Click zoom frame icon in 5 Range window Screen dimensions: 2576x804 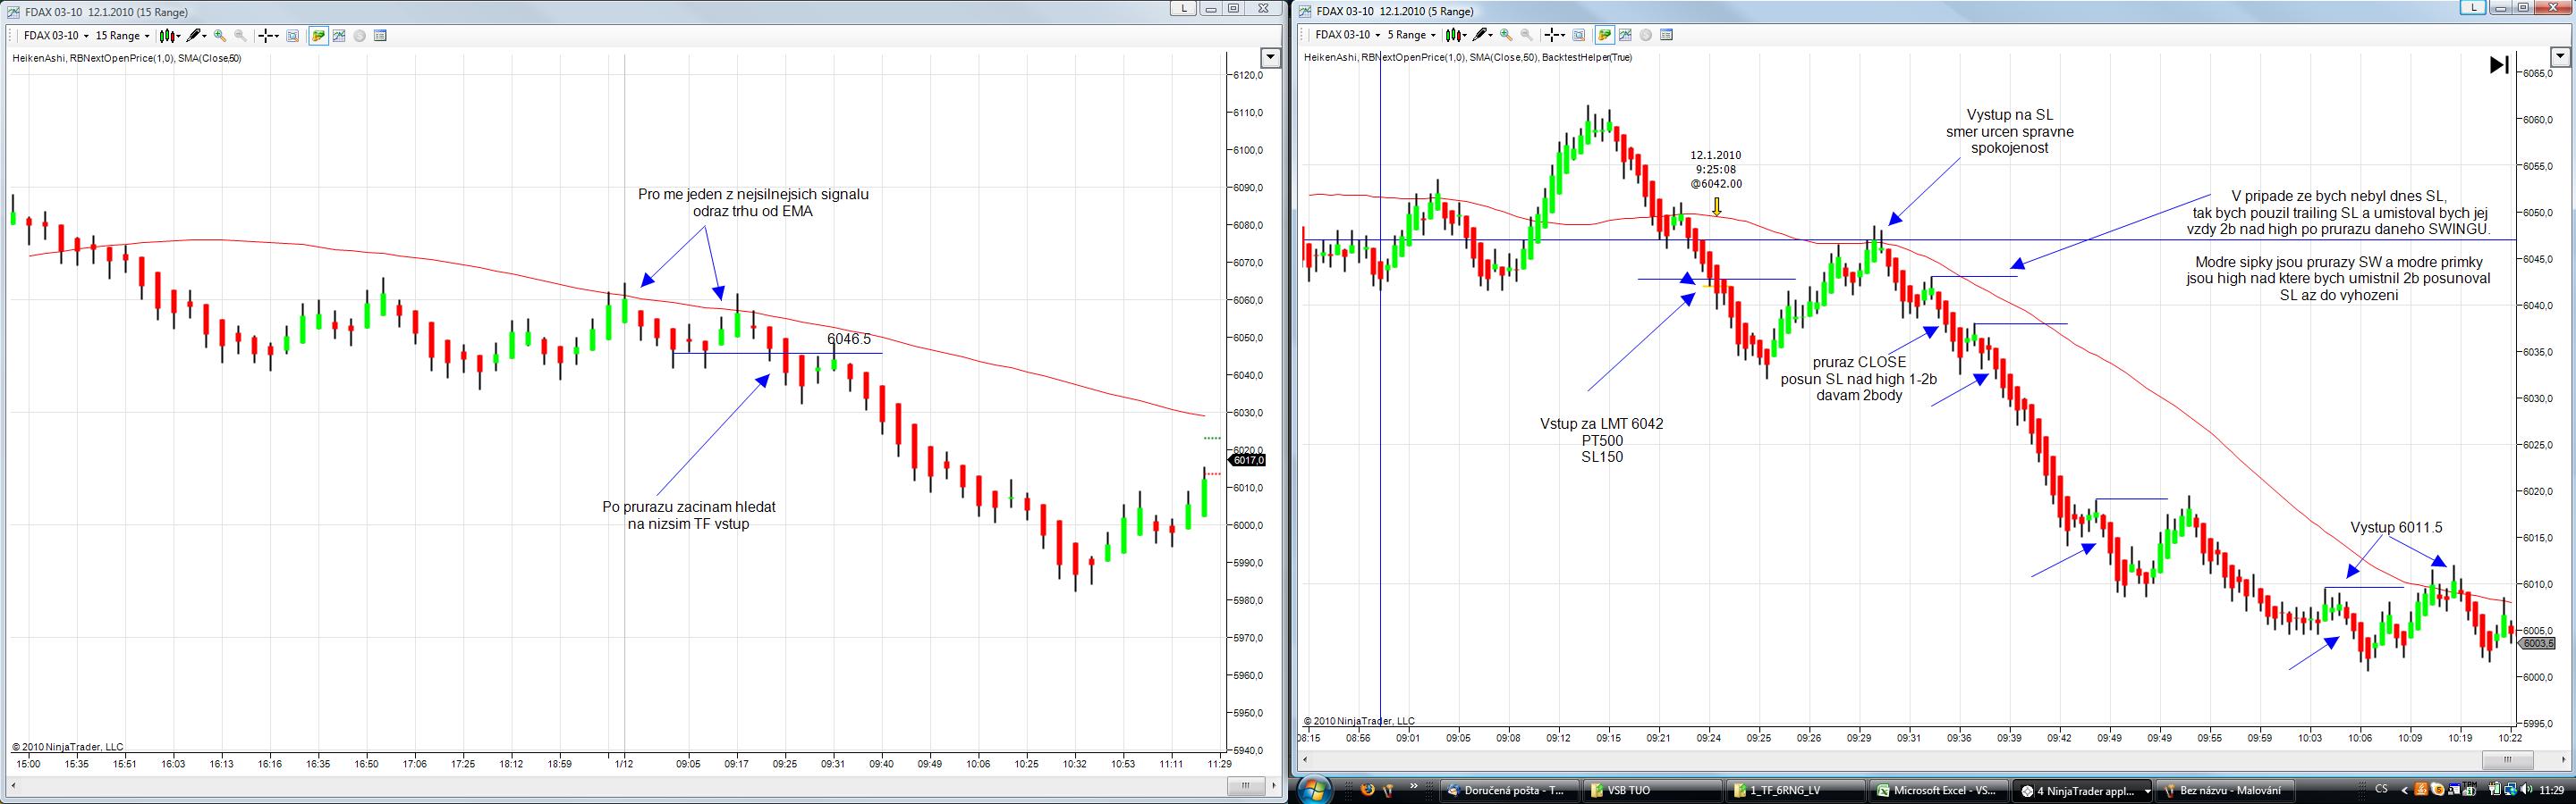(1579, 35)
